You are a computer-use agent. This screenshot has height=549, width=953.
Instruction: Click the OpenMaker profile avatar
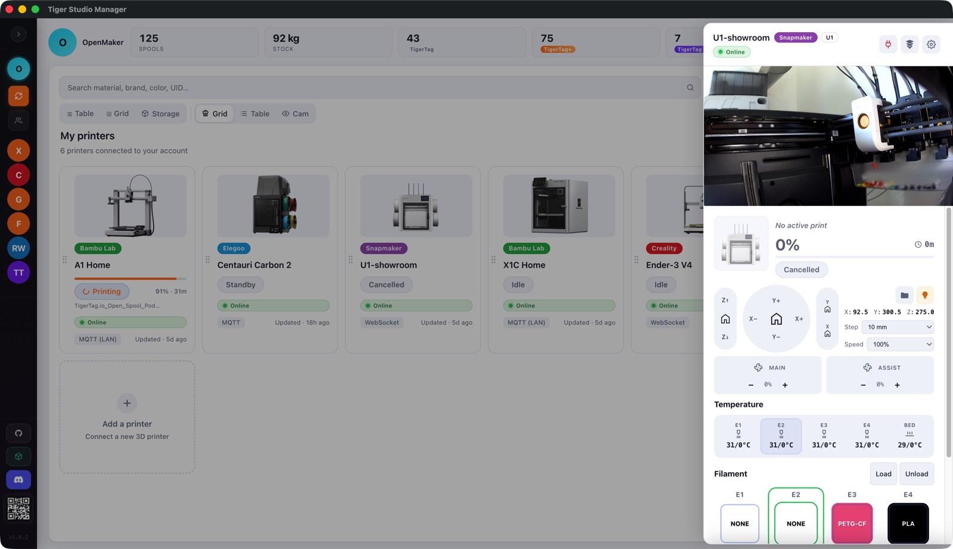point(63,42)
